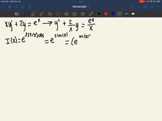Open search with the magnifier icon

coord(17,7)
